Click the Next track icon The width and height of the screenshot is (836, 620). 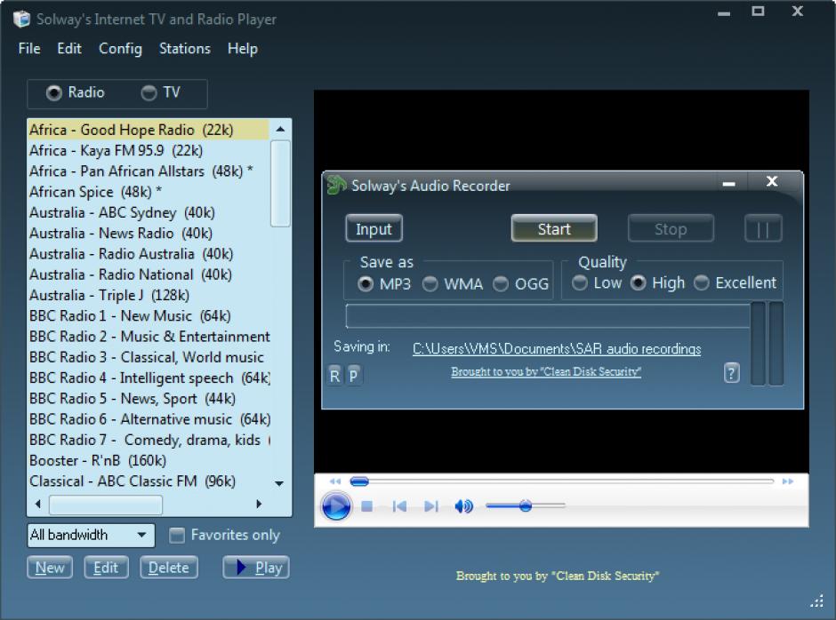pyautogui.click(x=430, y=506)
